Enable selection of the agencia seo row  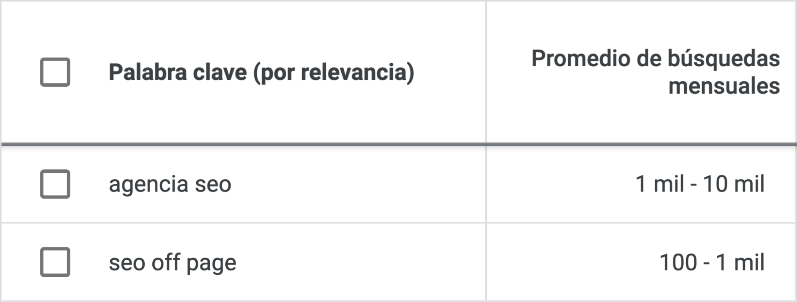click(x=55, y=184)
